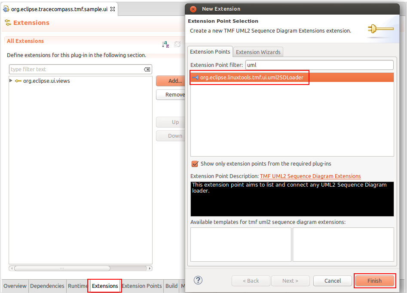Open the Dependencies tab
Screen dimensions: 407x293
click(x=47, y=286)
